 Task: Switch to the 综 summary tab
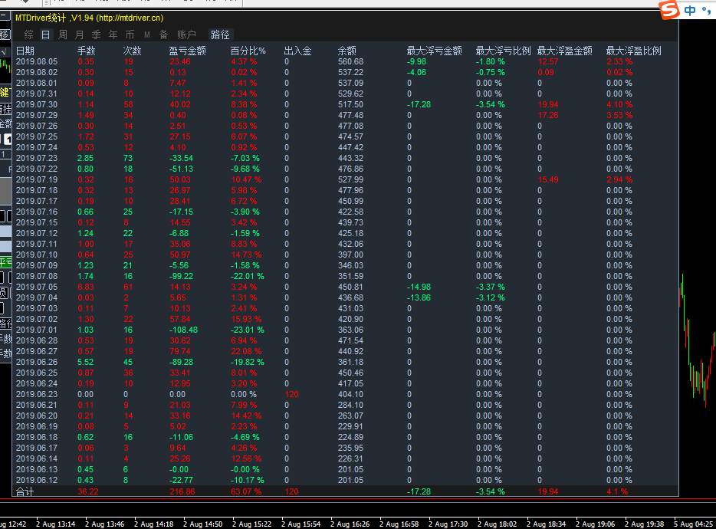point(29,34)
